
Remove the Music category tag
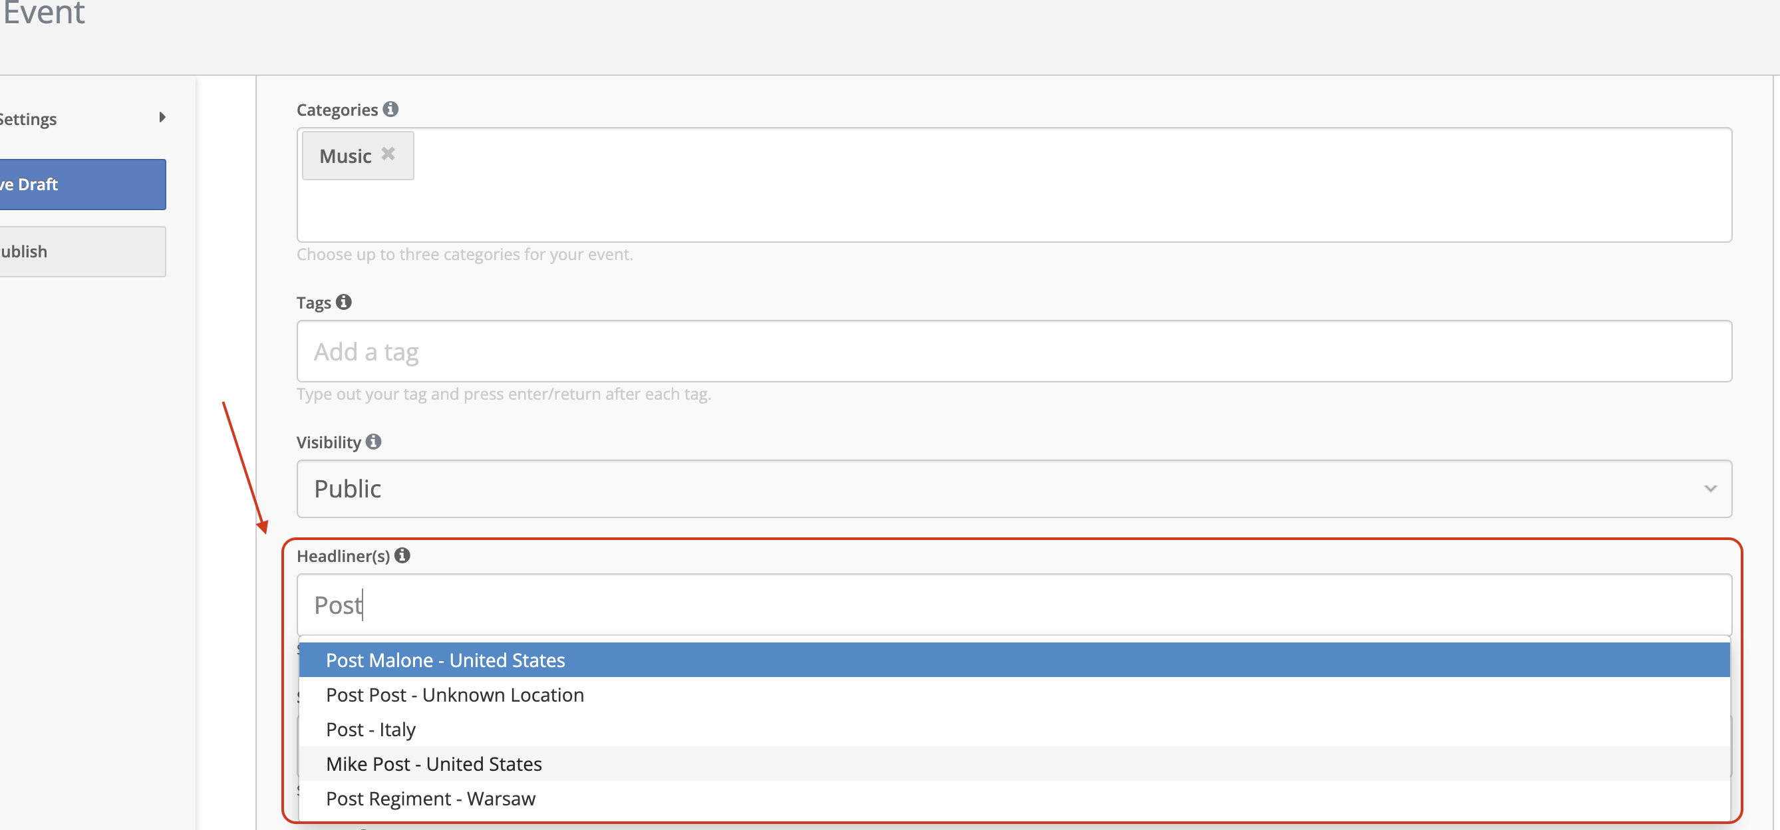click(388, 154)
